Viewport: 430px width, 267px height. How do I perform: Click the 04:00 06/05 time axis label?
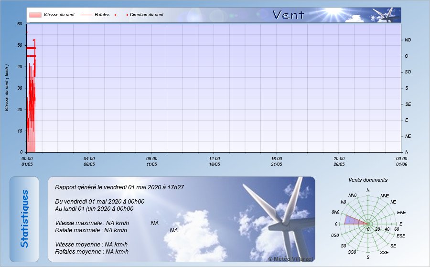(x=89, y=161)
